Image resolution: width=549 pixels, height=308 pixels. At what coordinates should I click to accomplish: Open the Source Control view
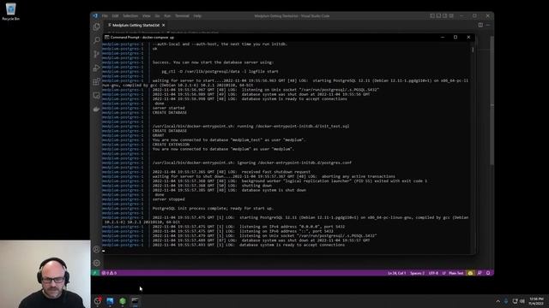[x=97, y=54]
